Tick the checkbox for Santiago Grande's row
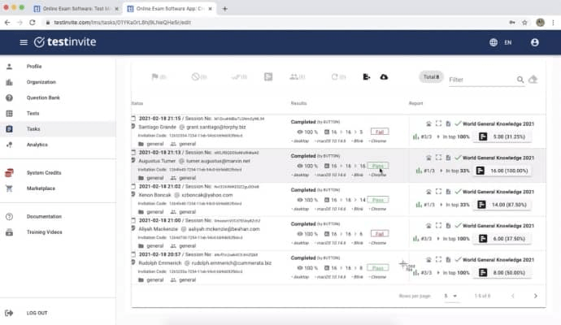561x325 pixels. tap(133, 119)
